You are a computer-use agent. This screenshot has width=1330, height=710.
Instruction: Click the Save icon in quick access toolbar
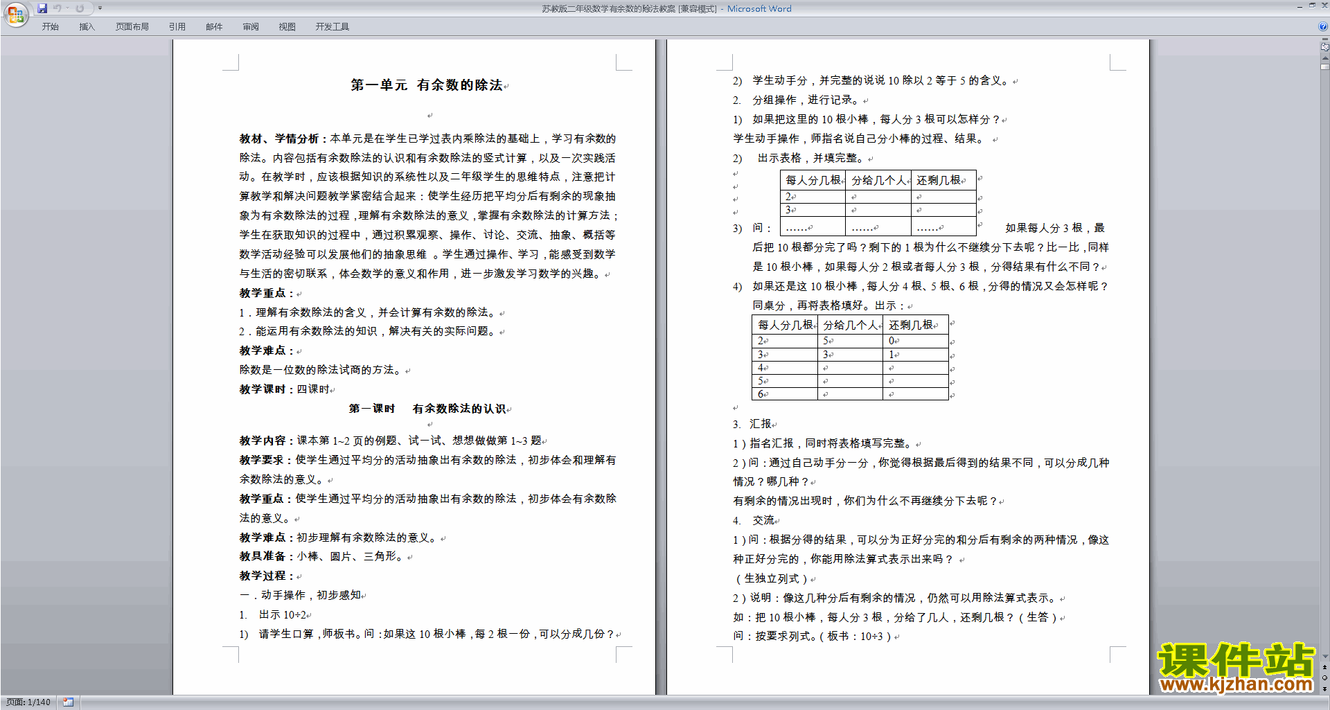point(42,8)
